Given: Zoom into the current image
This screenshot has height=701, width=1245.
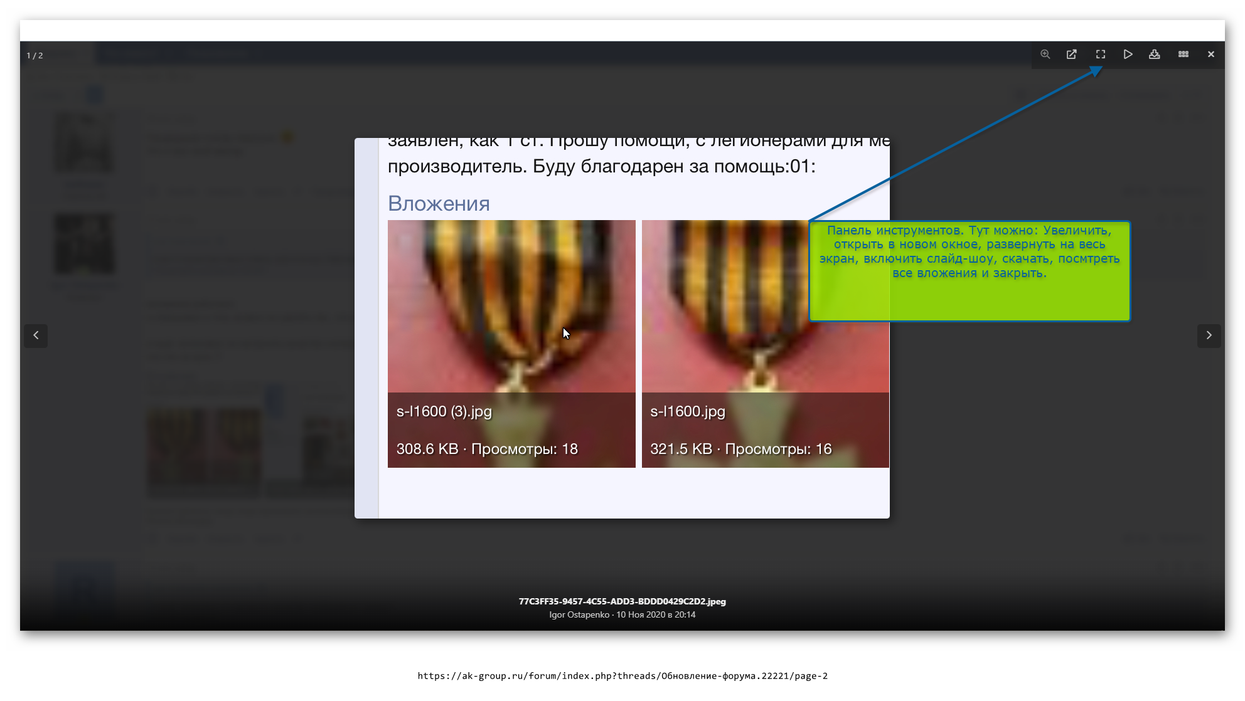Looking at the screenshot, I should pyautogui.click(x=1045, y=55).
